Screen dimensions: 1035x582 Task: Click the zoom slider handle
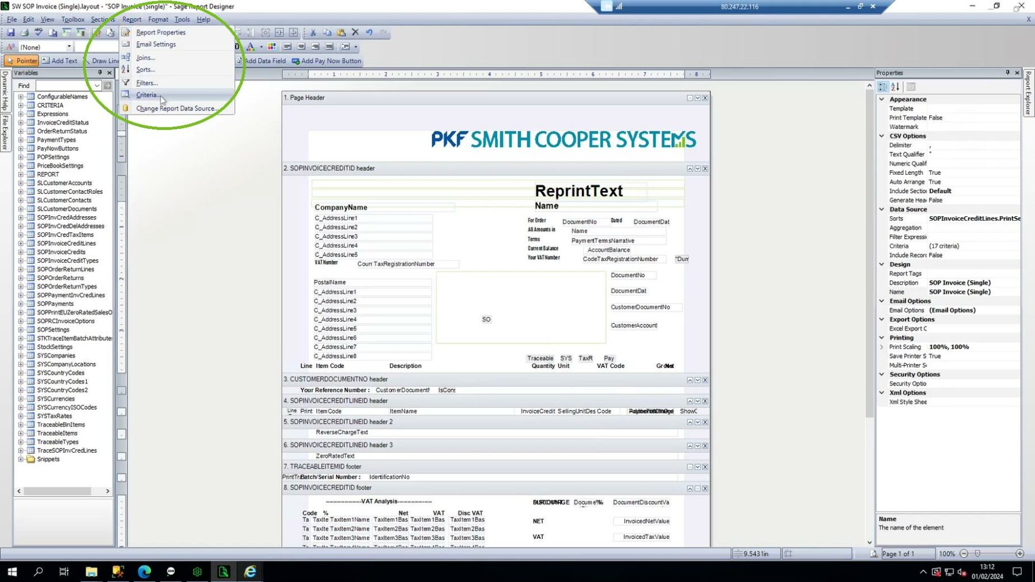click(977, 553)
